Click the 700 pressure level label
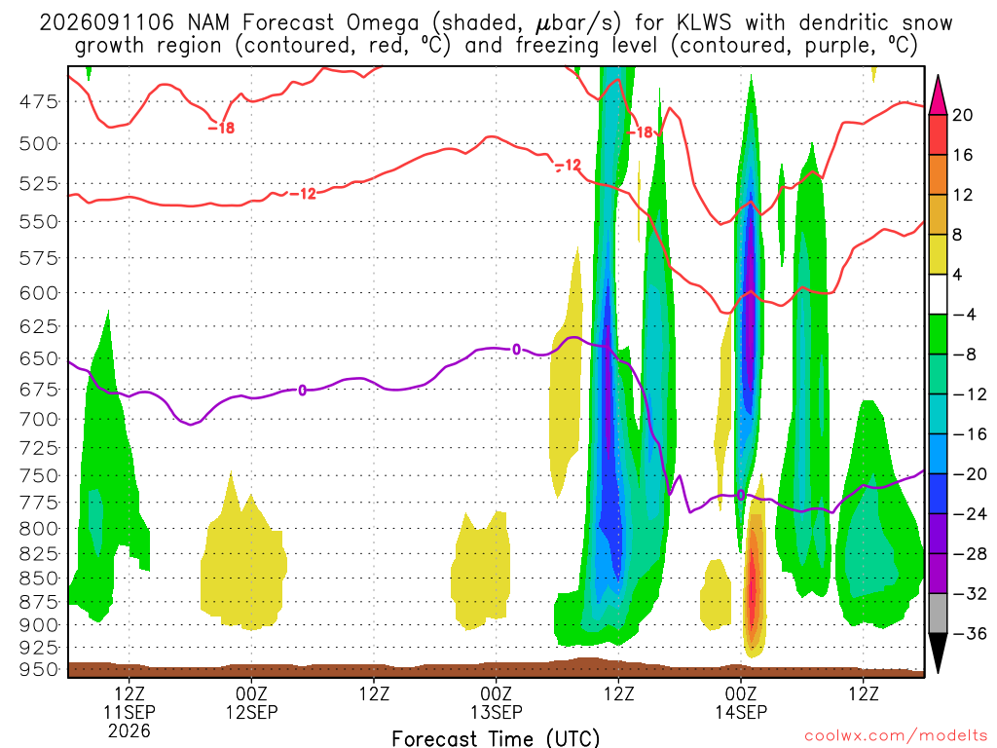This screenshot has width=997, height=748. point(39,419)
